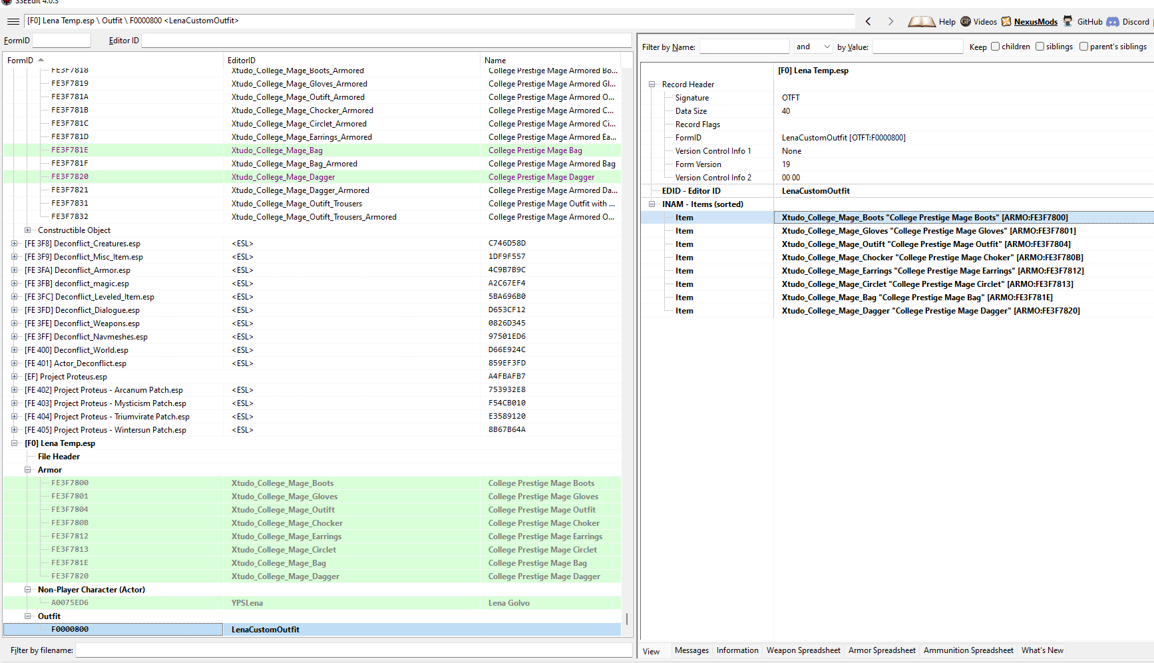Screen dimensions: 1154x663
Task: Select FE3F7813 Xtudo_College_Mage_Circlet record
Action: (311, 550)
